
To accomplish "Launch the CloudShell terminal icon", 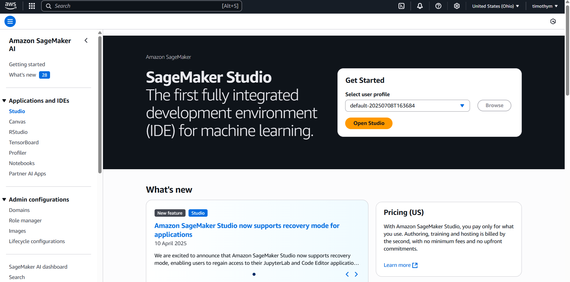I will pos(401,6).
